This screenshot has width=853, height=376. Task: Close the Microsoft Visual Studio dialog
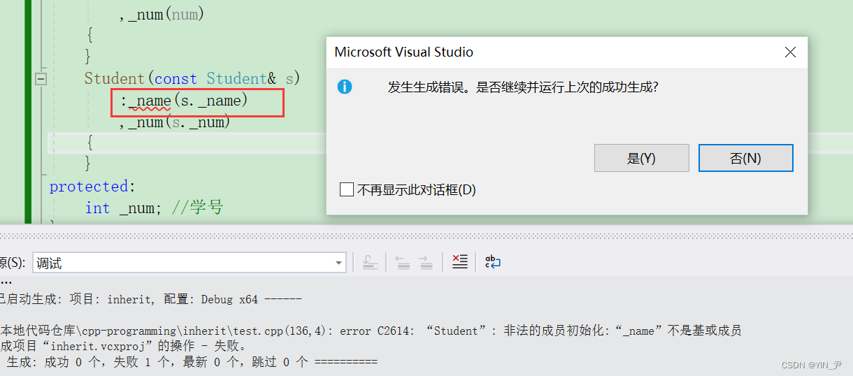pyautogui.click(x=790, y=52)
